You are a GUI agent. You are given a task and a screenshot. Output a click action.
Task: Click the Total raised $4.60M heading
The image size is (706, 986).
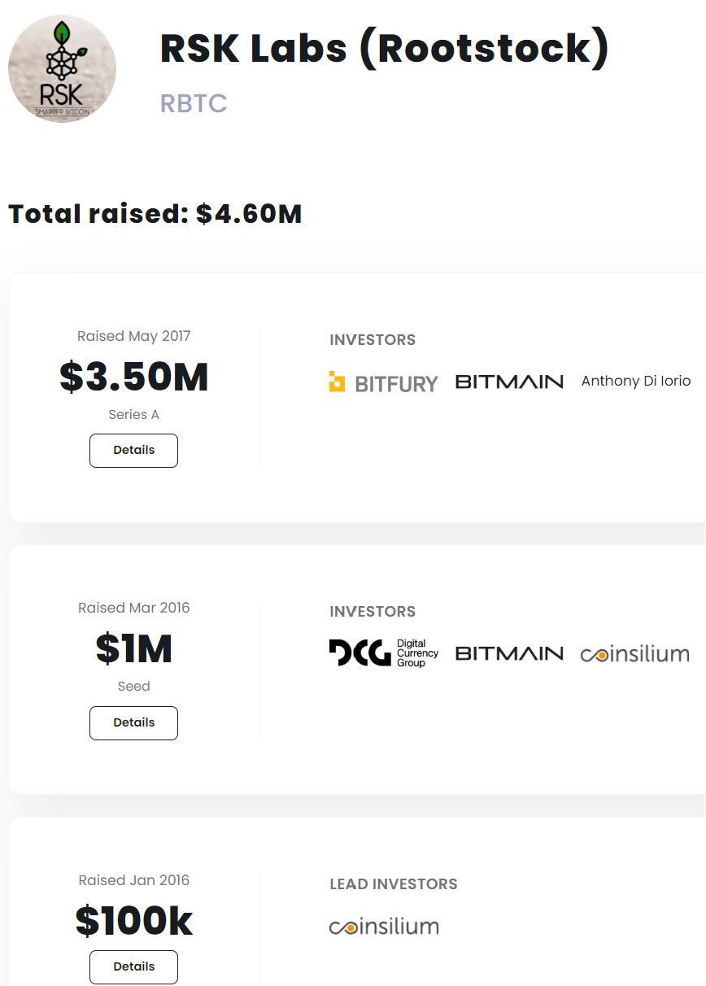[x=155, y=214]
